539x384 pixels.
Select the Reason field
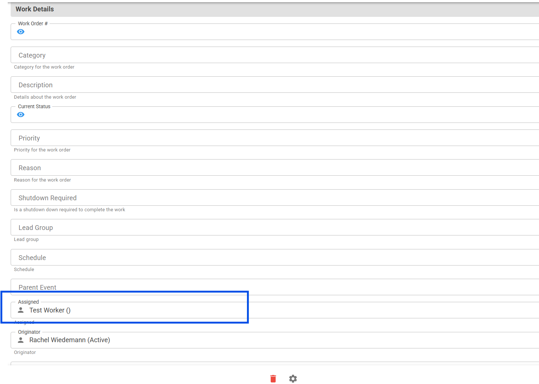coord(275,168)
